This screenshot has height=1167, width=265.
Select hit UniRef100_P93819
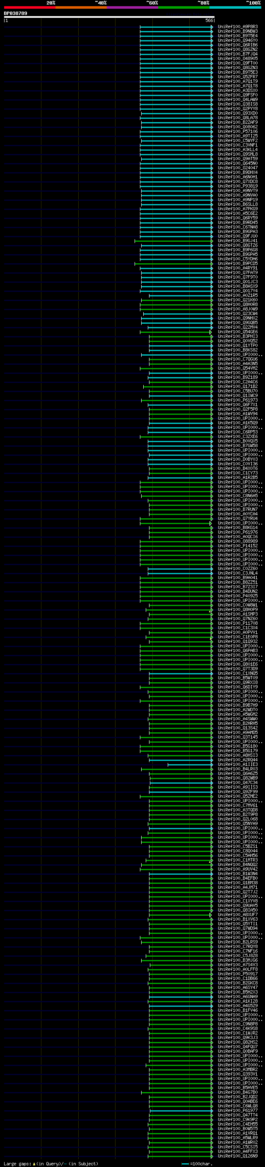coord(237,186)
